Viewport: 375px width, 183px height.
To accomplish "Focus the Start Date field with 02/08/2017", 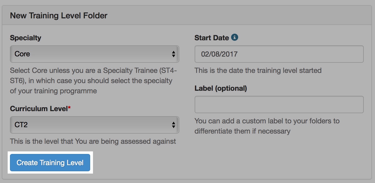I will coord(279,54).
